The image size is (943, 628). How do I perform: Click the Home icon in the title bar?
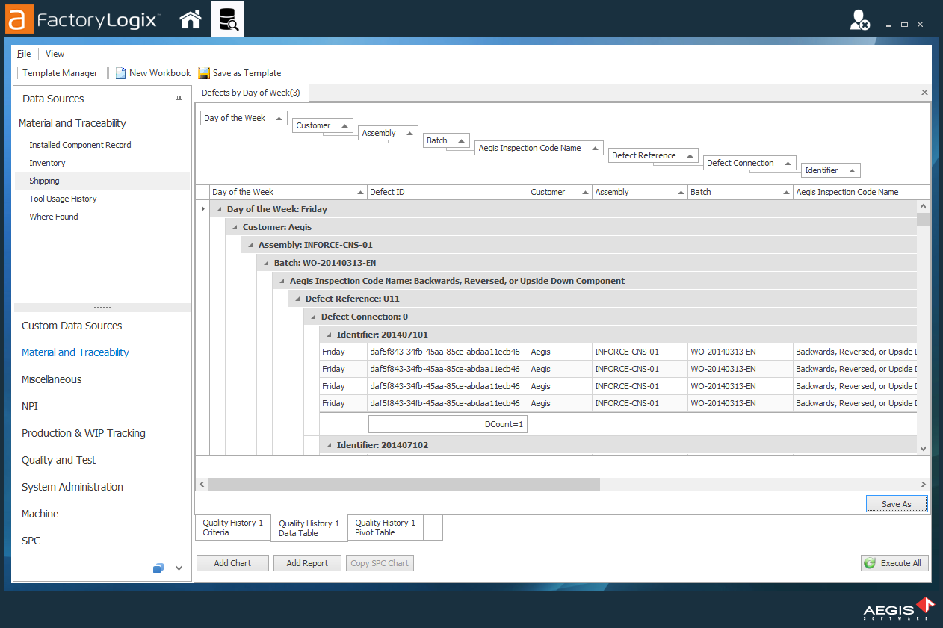click(x=190, y=19)
